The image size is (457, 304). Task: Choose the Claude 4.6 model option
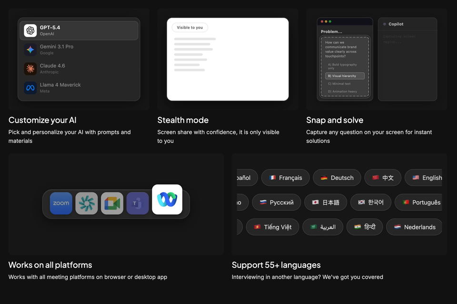[79, 69]
